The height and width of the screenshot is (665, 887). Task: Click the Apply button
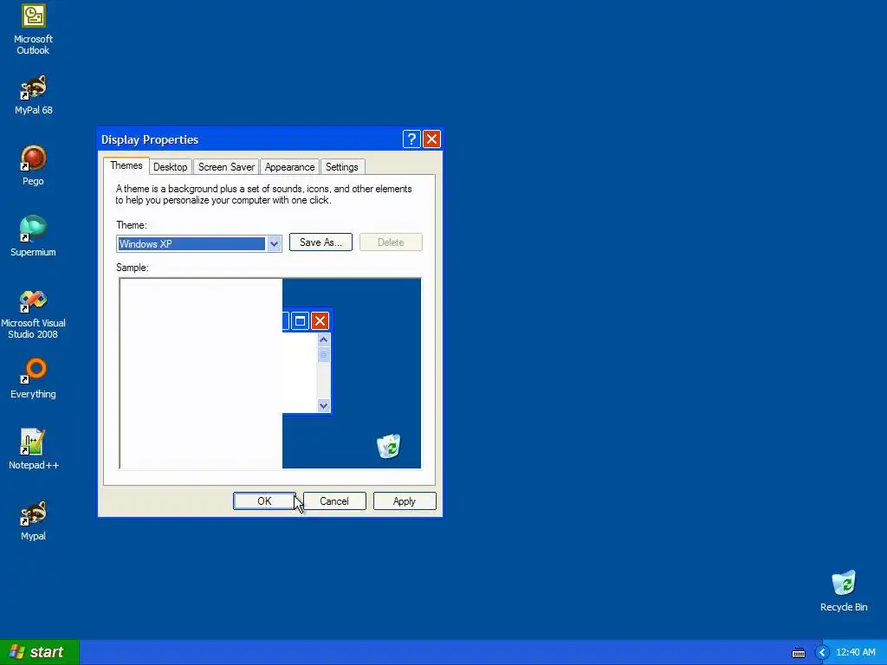(x=405, y=501)
